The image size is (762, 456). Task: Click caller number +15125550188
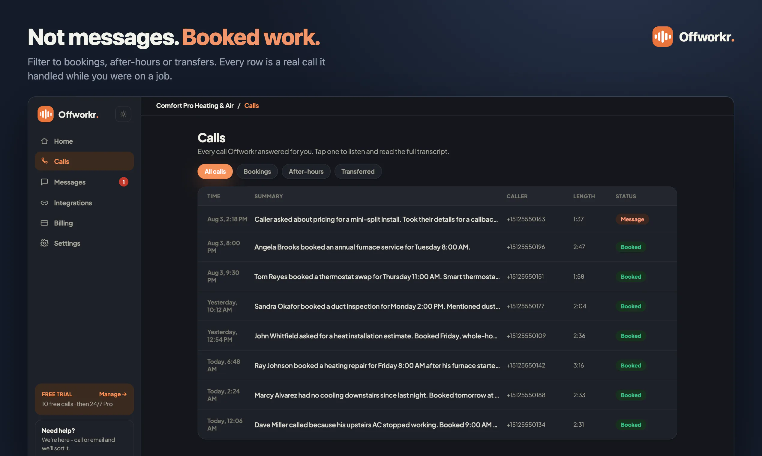point(526,395)
